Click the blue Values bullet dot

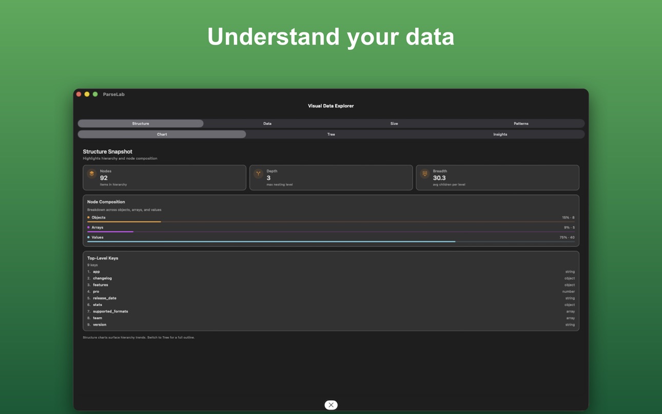tap(88, 237)
